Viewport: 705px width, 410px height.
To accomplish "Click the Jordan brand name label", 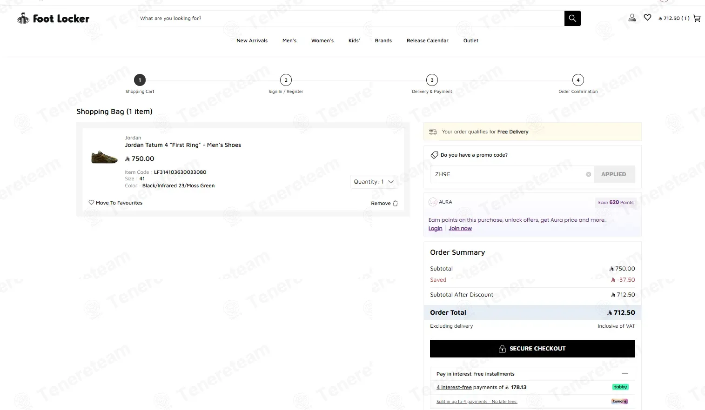I will pos(133,138).
